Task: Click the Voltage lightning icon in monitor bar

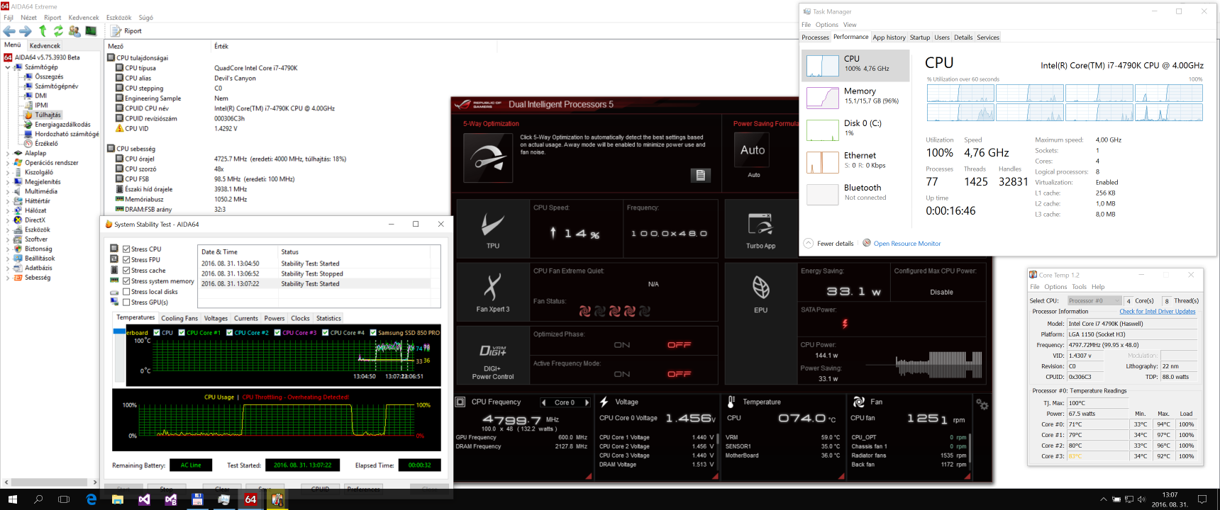Action: pos(604,402)
